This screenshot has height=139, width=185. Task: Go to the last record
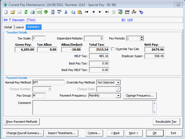click(x=107, y=12)
